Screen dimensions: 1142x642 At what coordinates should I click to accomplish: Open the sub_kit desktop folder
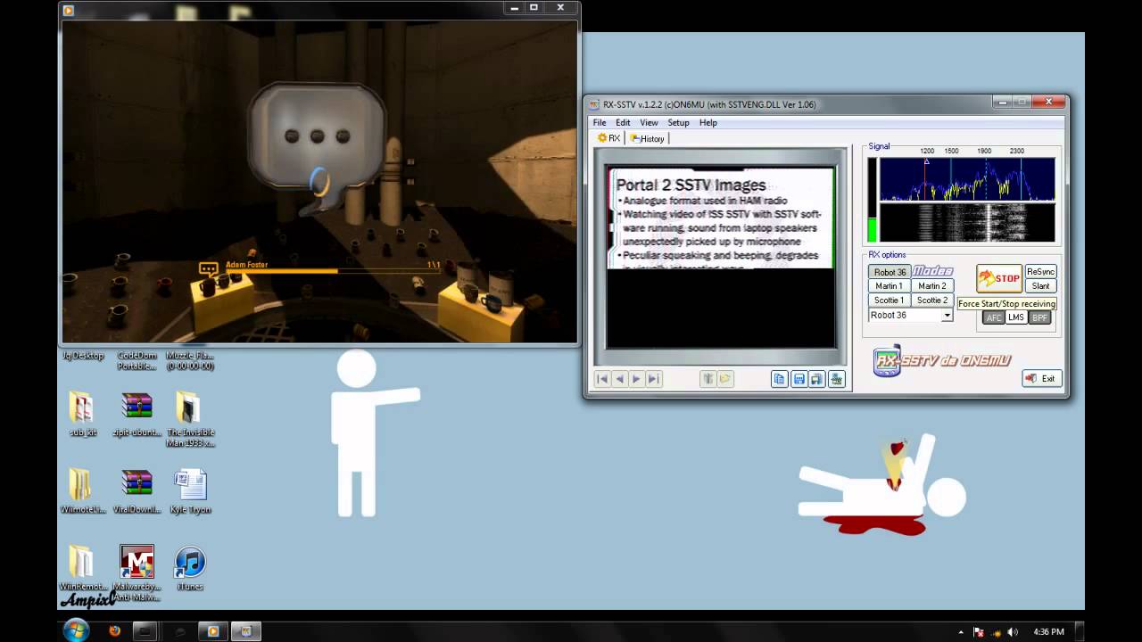pyautogui.click(x=82, y=415)
